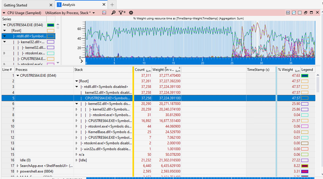Expand win32u.dll stack on line 14
This screenshot has width=323, height=179.
(x=77, y=149)
